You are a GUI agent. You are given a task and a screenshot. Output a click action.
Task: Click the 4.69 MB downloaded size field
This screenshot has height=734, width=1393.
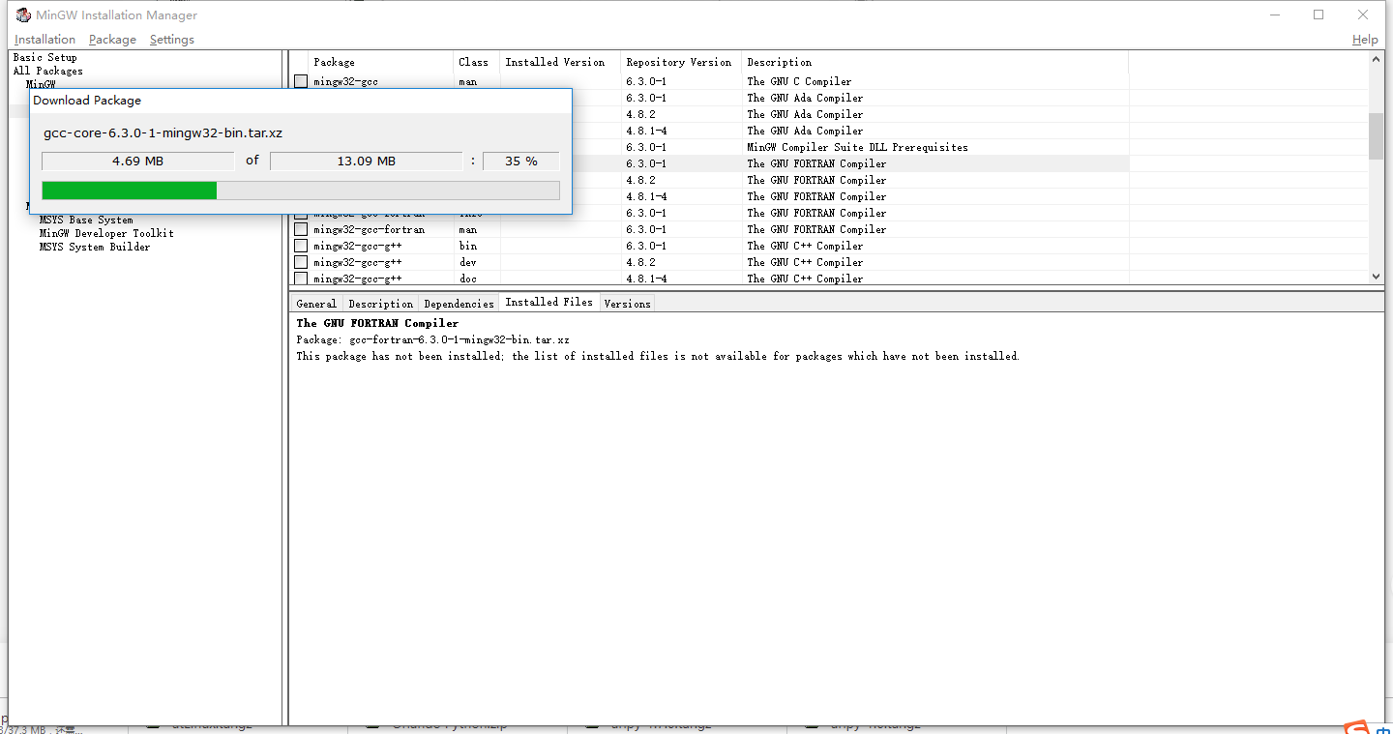[x=138, y=161]
